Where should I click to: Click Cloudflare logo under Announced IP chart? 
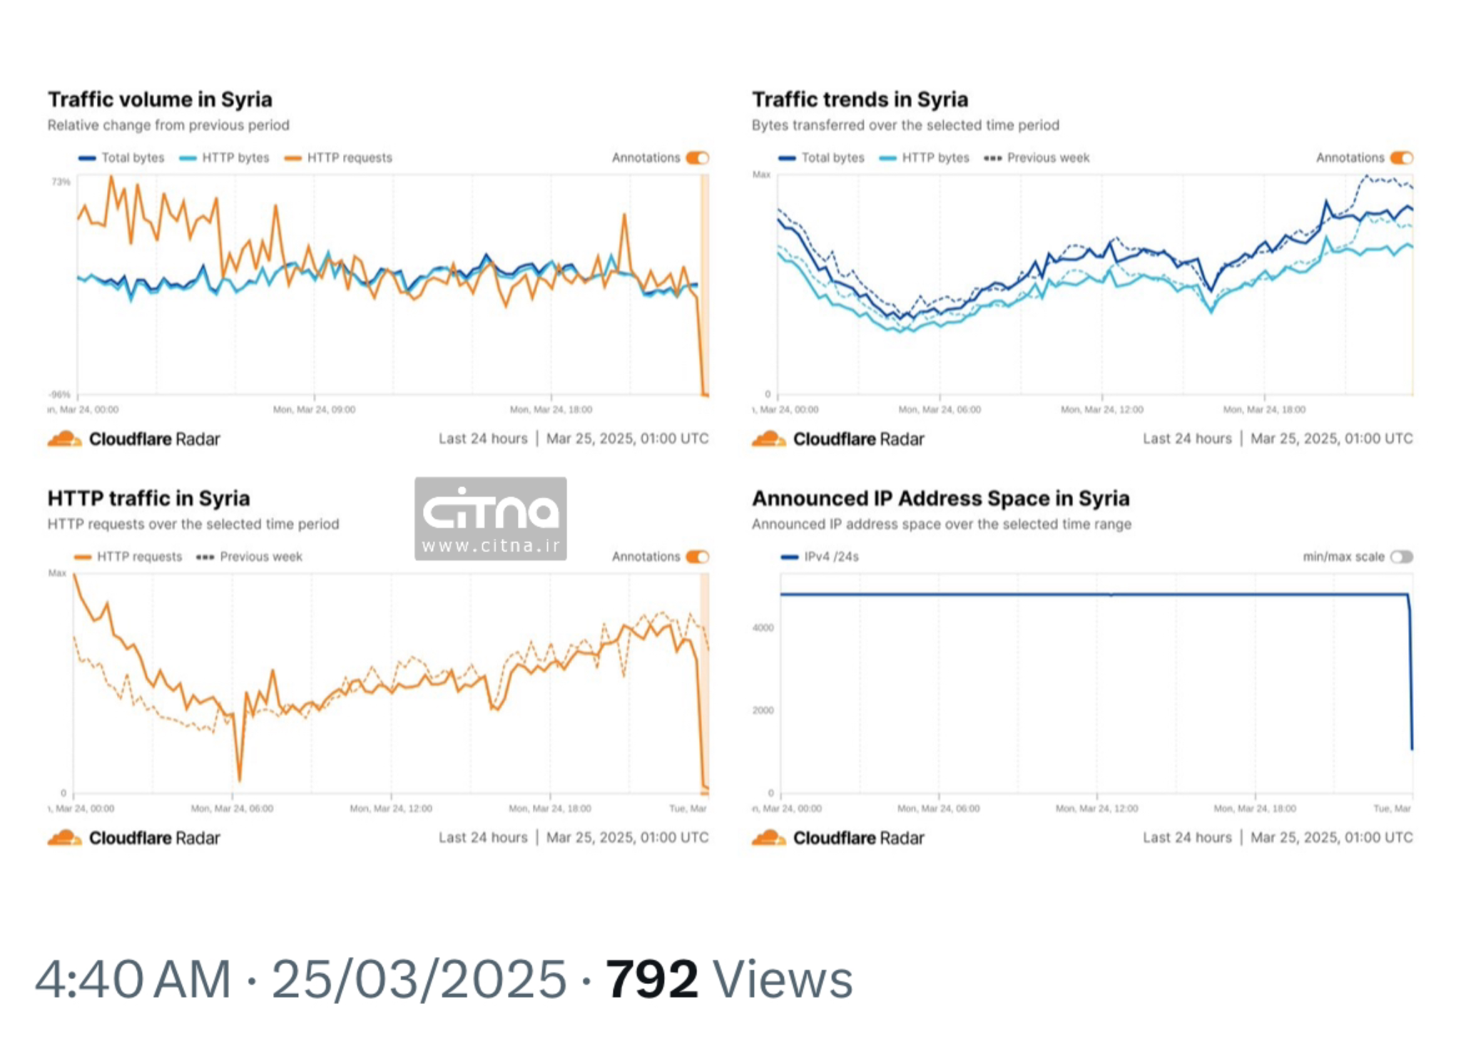tap(768, 837)
